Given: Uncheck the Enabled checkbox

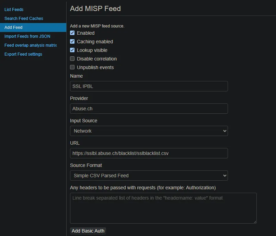Looking at the screenshot, I should 72,33.
